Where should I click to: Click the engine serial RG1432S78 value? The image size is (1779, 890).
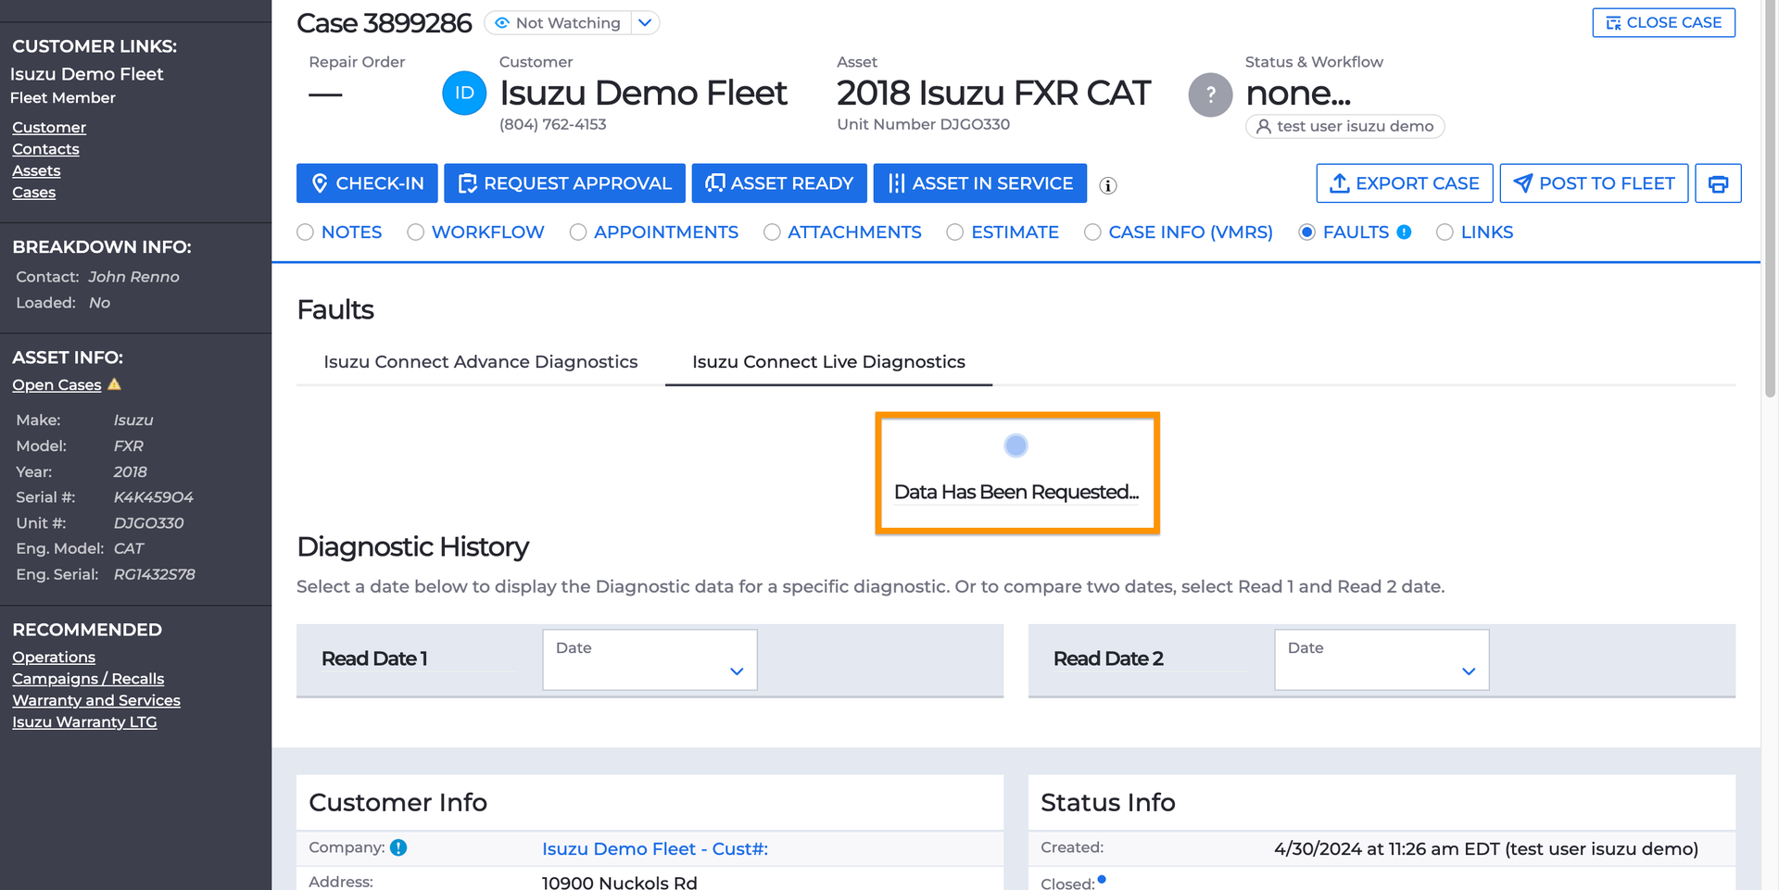[155, 574]
